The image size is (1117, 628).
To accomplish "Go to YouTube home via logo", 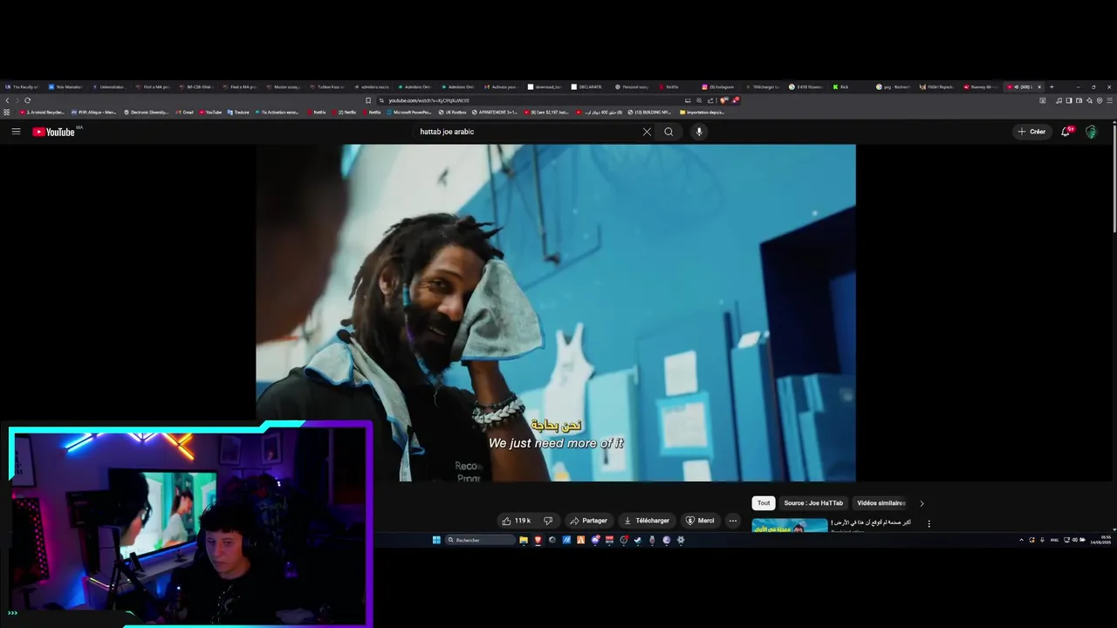I will (x=54, y=132).
